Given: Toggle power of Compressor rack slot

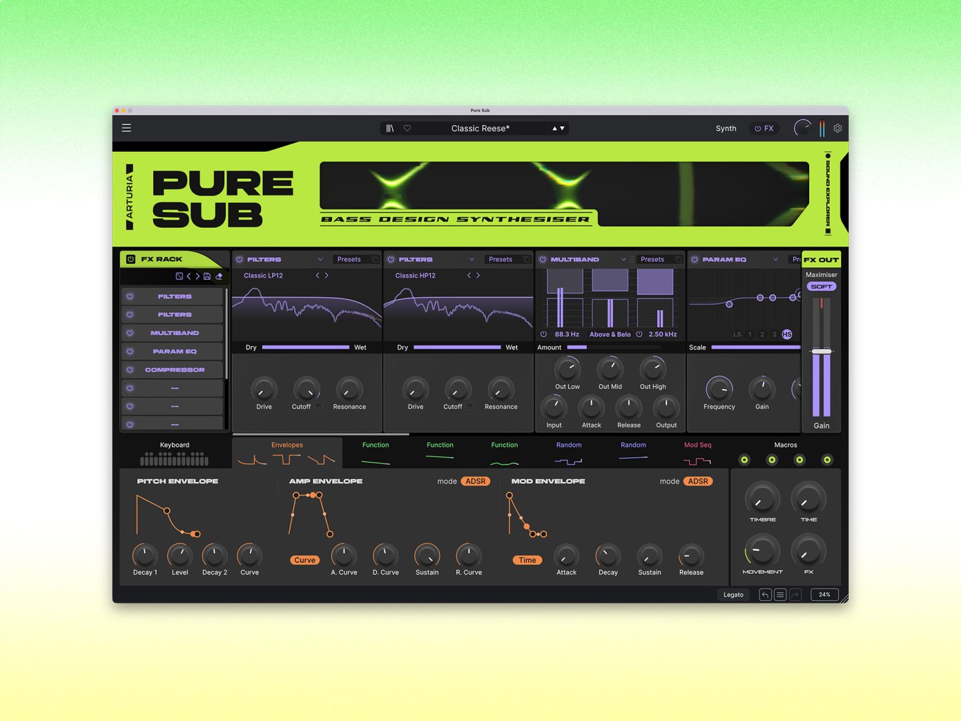Looking at the screenshot, I should (x=130, y=369).
